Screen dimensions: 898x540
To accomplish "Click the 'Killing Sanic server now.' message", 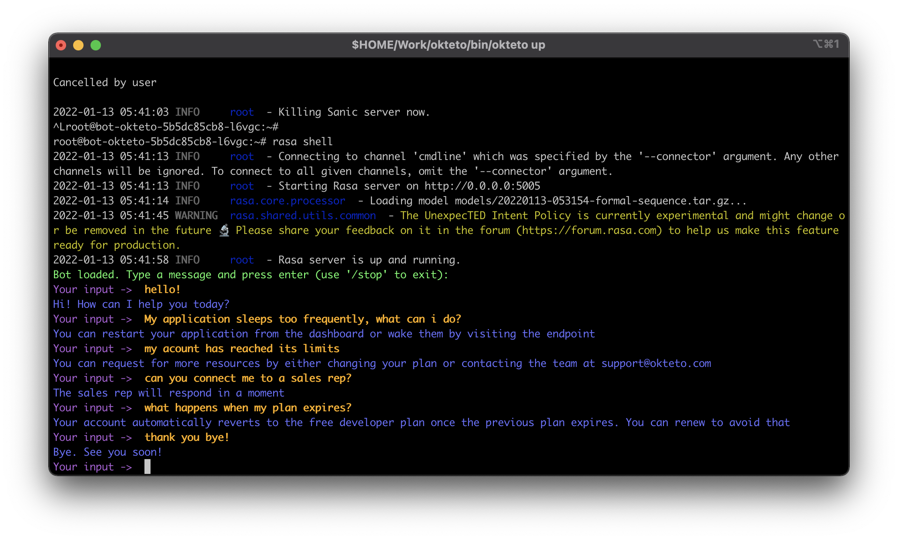I will pyautogui.click(x=354, y=112).
